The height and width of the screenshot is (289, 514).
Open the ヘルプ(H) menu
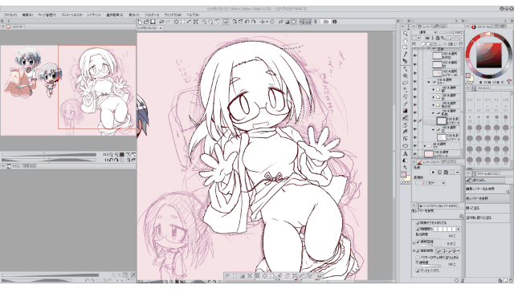(x=193, y=15)
